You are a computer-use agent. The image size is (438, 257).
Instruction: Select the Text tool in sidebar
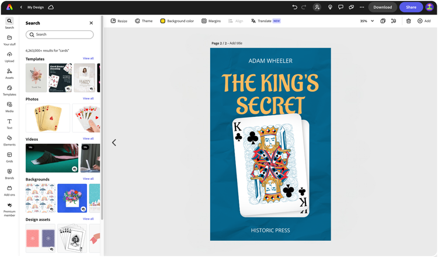[x=9, y=124]
